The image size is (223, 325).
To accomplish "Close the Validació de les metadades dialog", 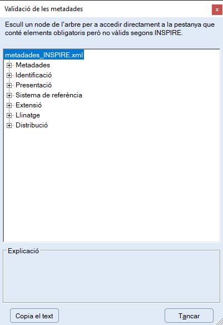I will point(217,10).
